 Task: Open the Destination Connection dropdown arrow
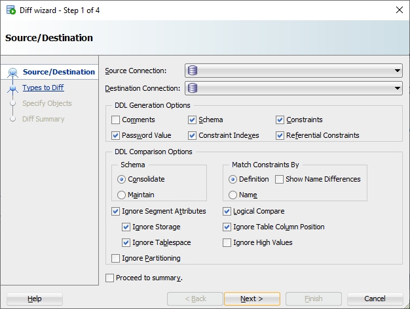pos(397,88)
